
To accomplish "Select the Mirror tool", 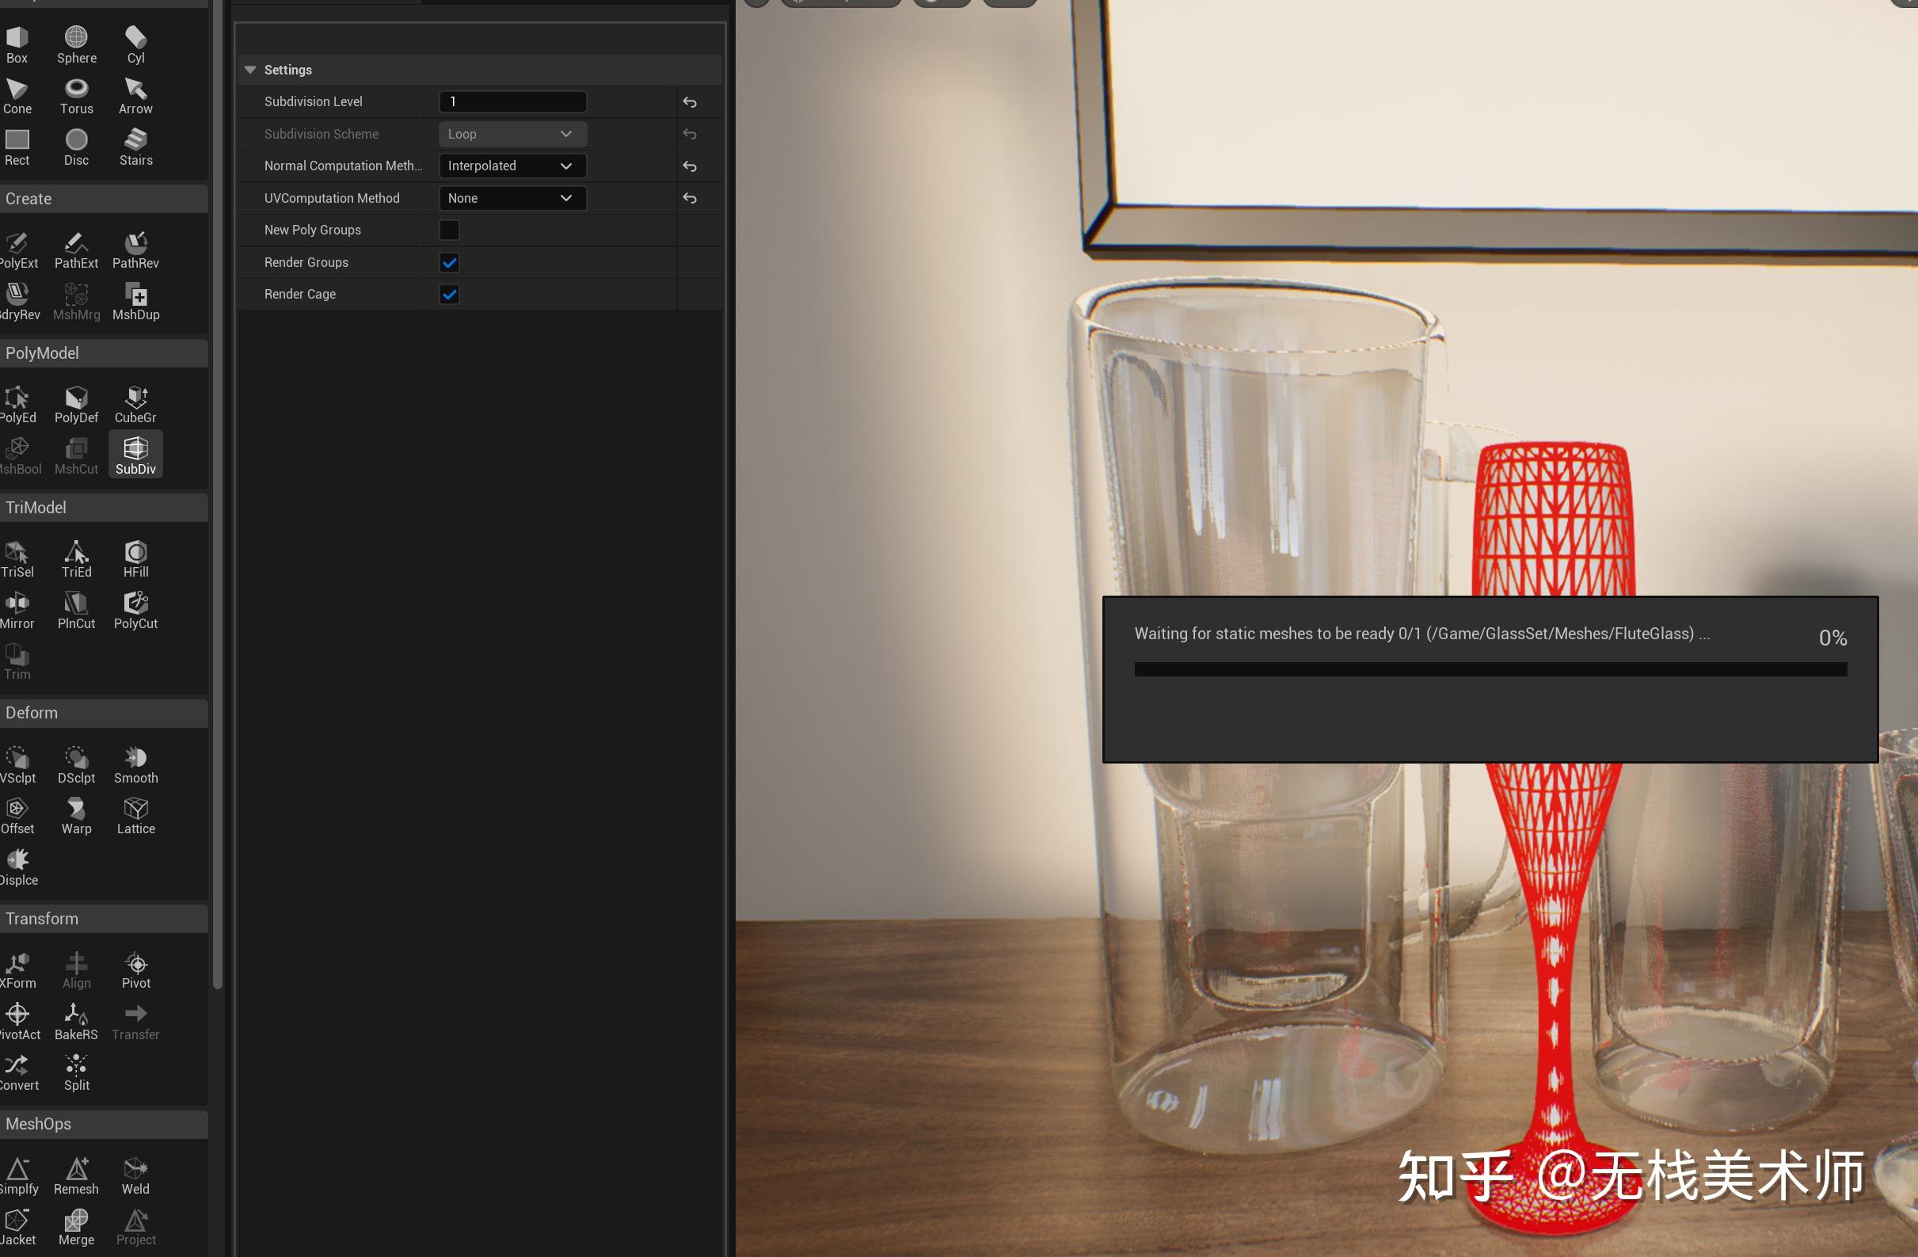I will coord(17,611).
